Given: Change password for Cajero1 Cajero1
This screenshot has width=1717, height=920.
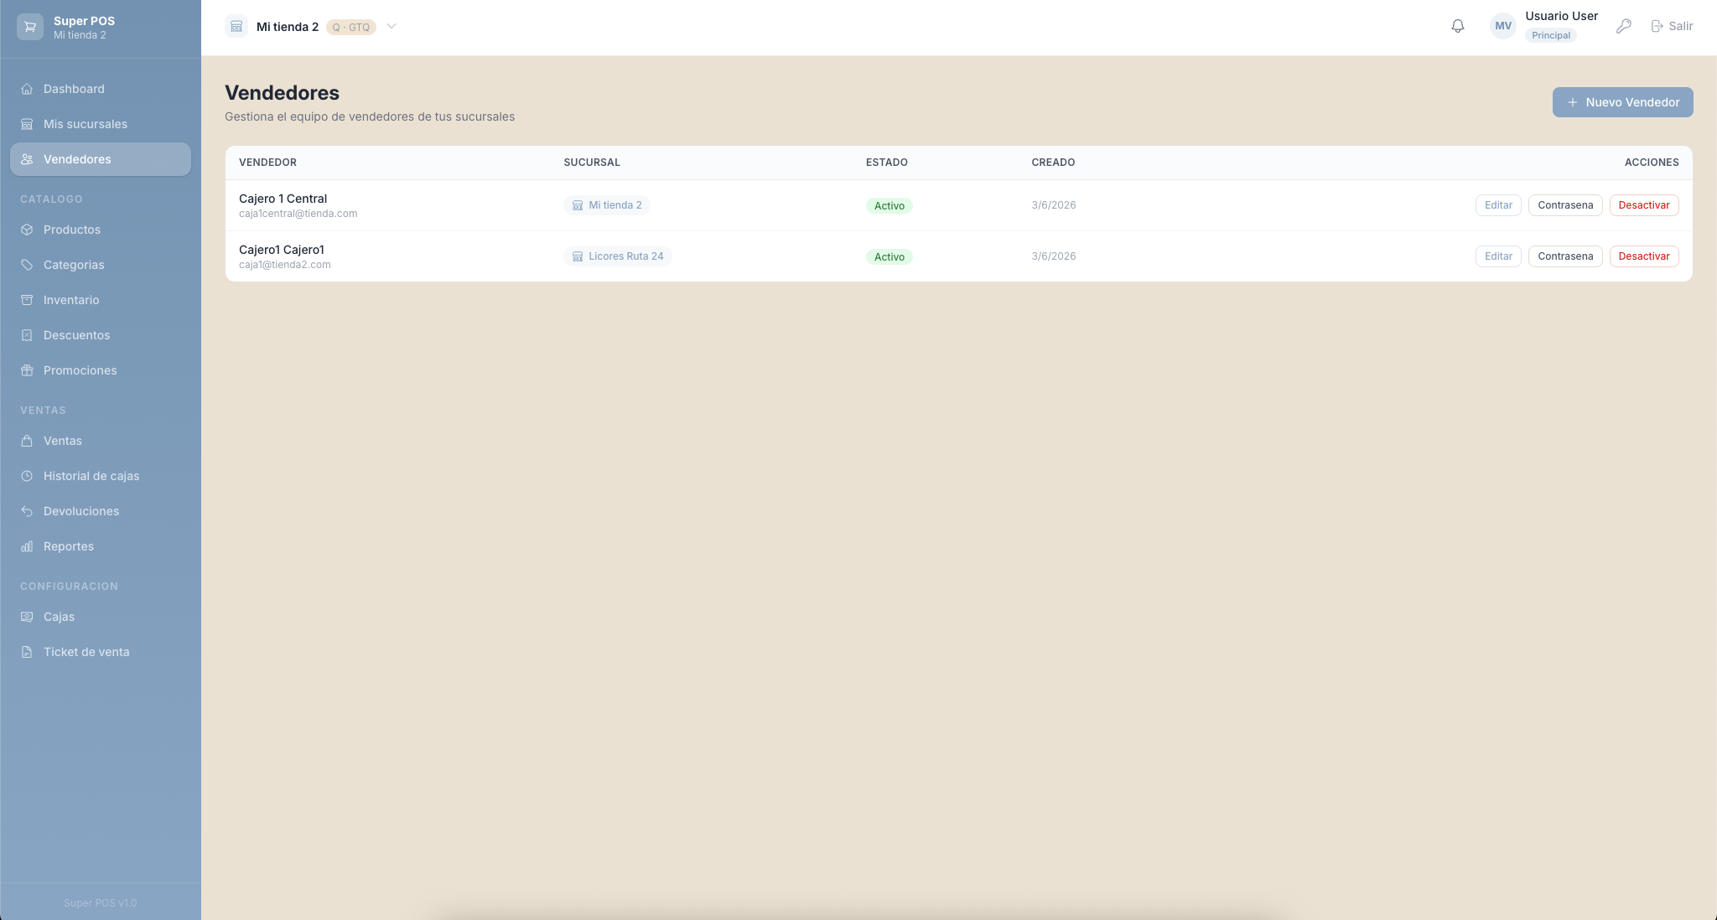Looking at the screenshot, I should [1565, 256].
